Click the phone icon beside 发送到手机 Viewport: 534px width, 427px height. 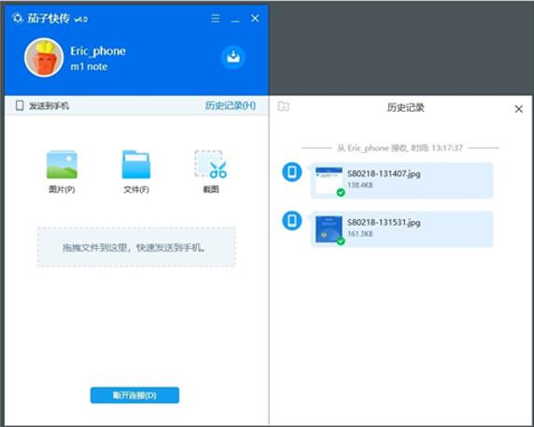click(x=20, y=105)
